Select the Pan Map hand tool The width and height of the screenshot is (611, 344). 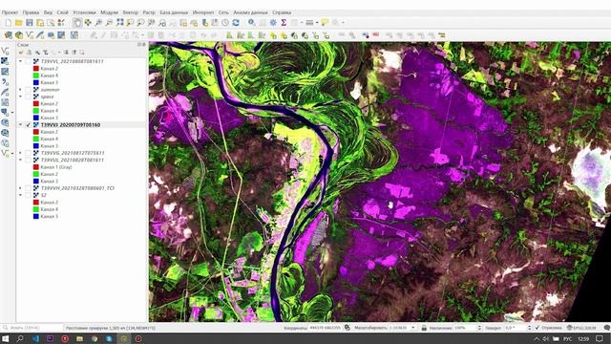click(77, 23)
